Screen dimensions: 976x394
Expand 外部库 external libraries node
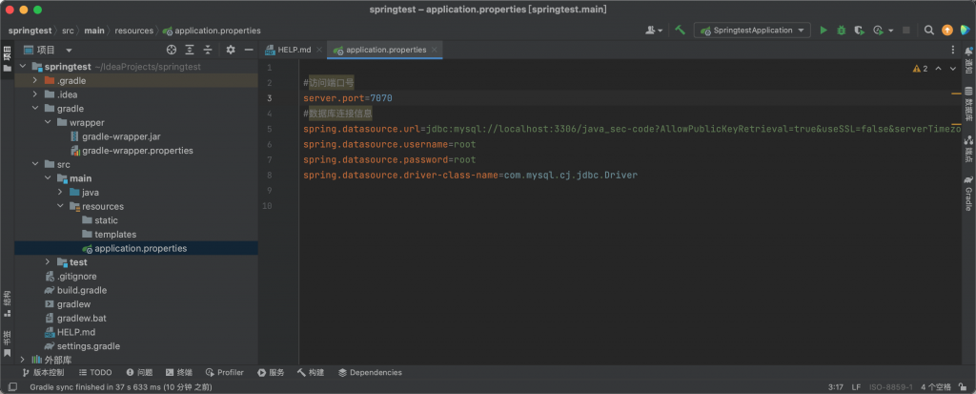(23, 360)
